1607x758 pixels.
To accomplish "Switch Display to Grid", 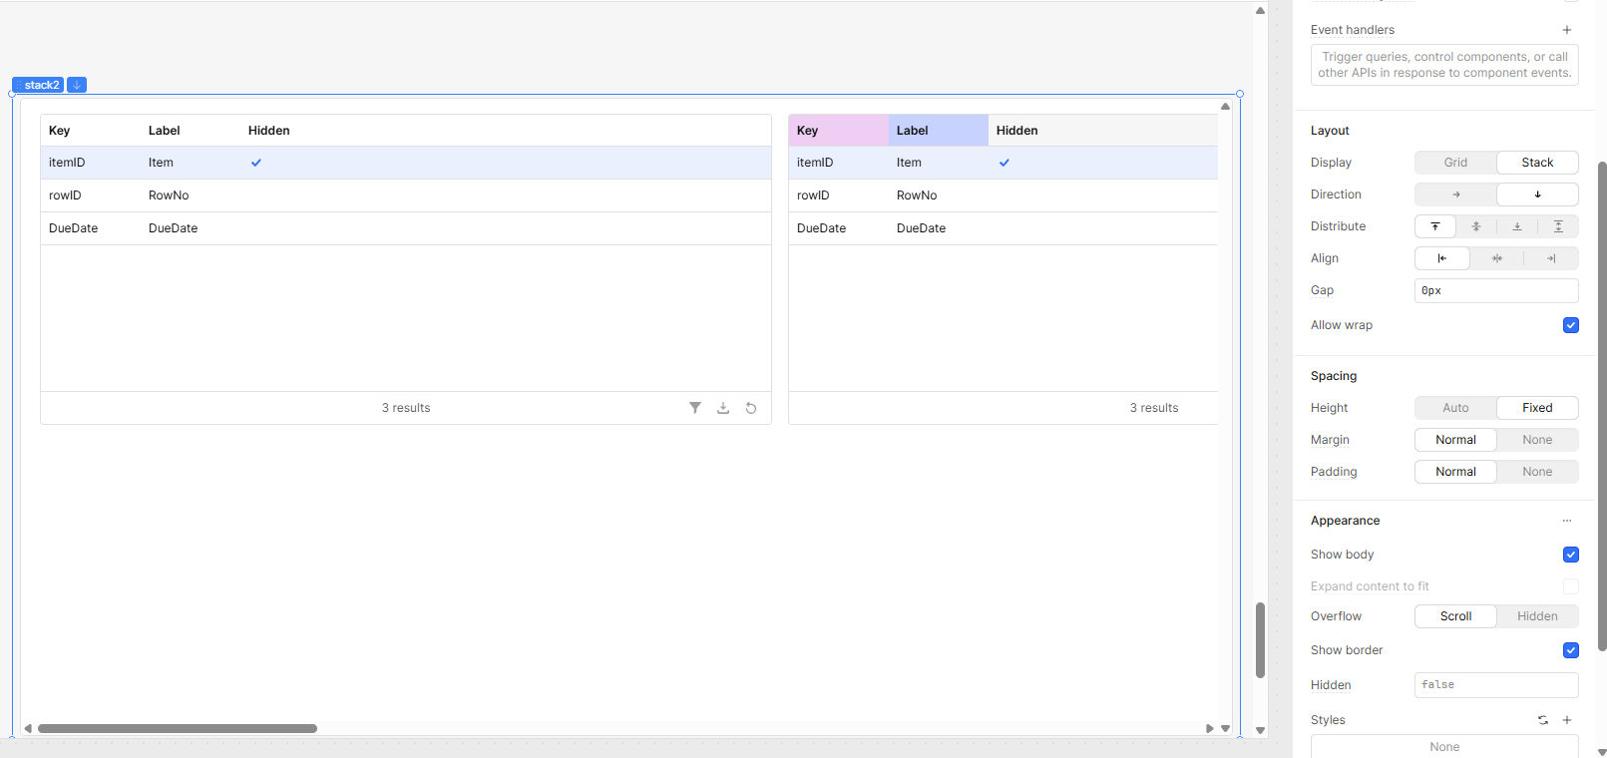I will pyautogui.click(x=1455, y=163).
